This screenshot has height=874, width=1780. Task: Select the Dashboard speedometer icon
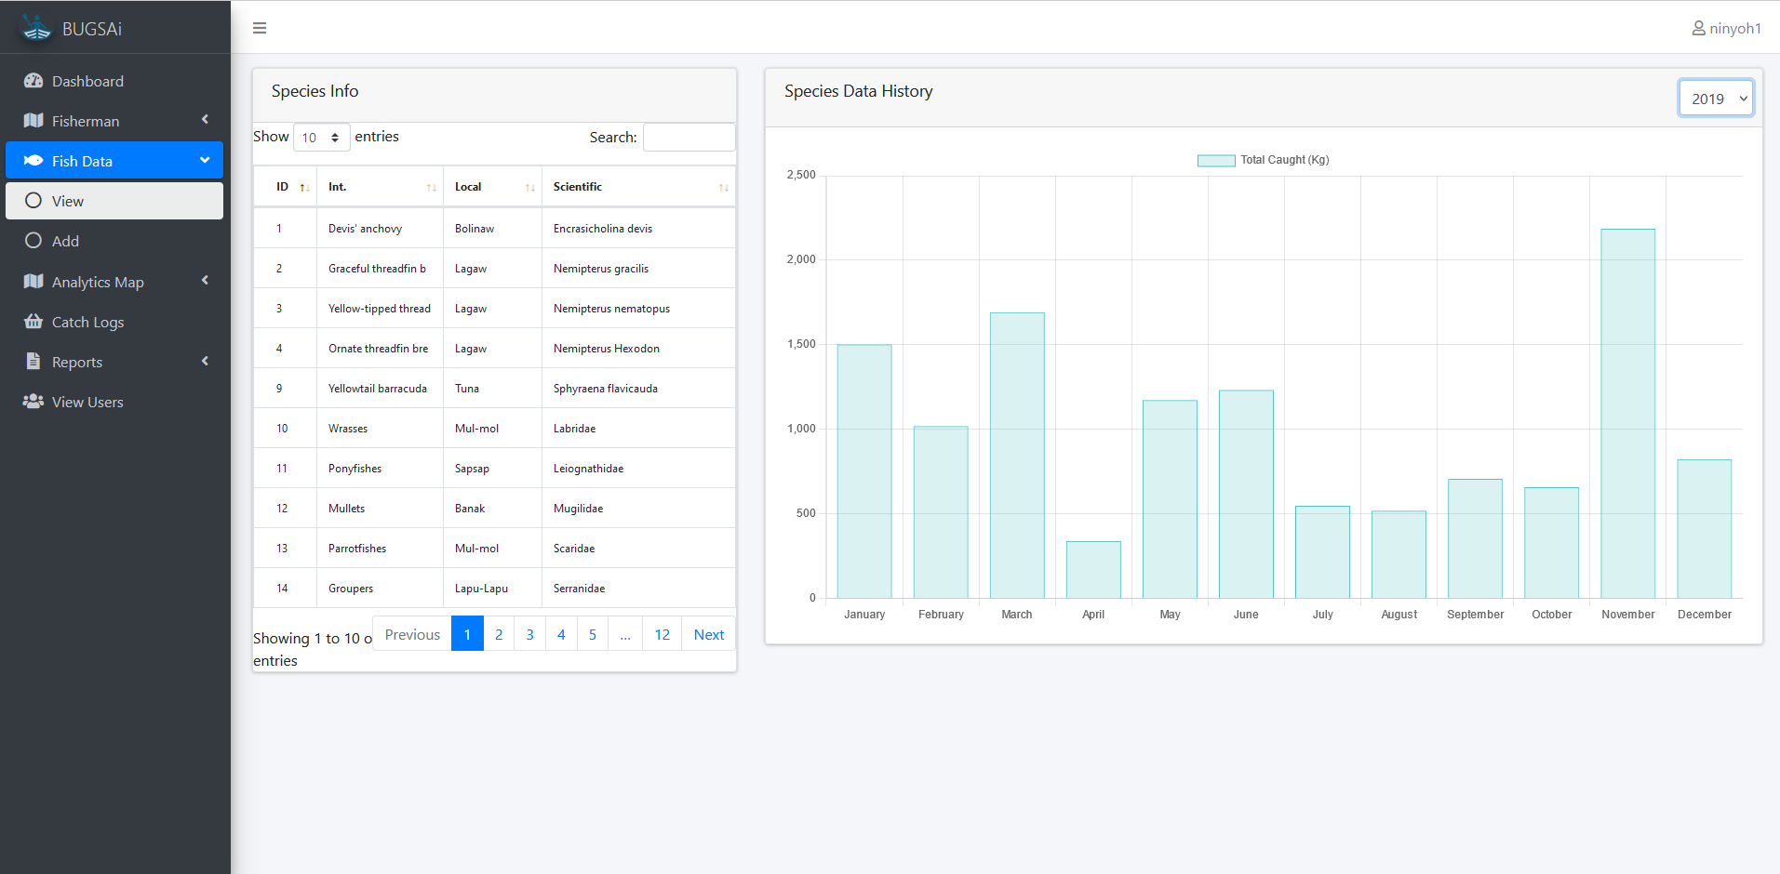[x=34, y=81]
